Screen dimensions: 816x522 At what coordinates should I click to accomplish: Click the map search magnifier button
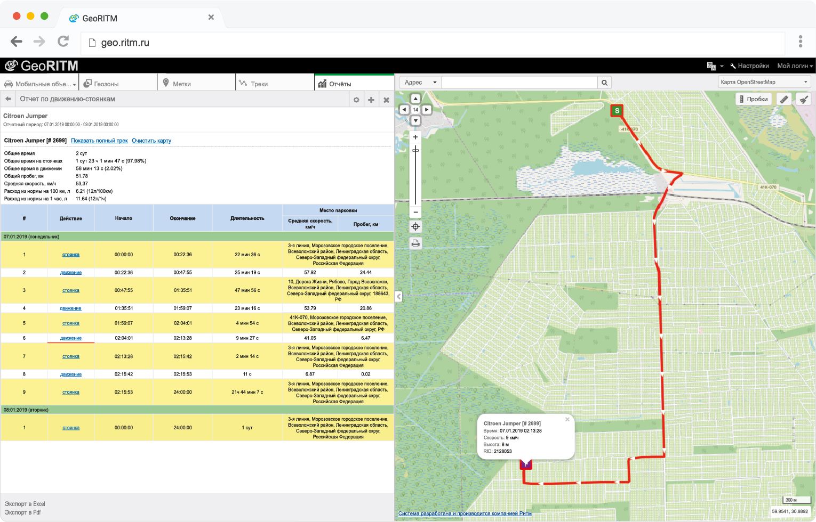point(604,83)
